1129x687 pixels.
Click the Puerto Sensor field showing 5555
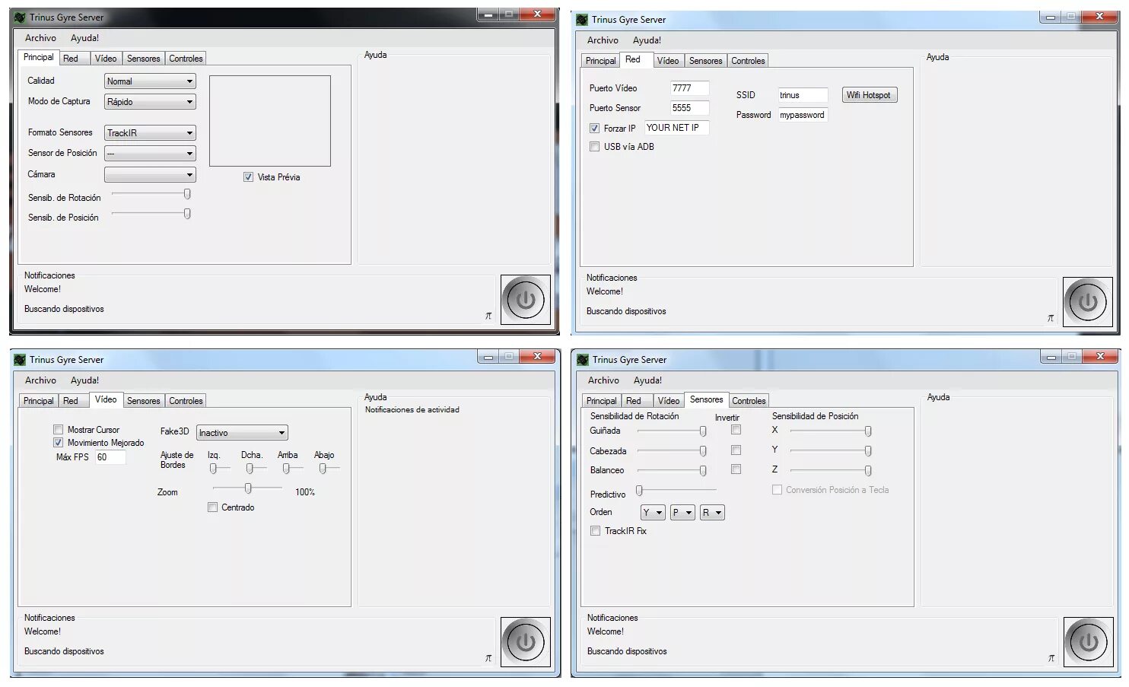(690, 108)
